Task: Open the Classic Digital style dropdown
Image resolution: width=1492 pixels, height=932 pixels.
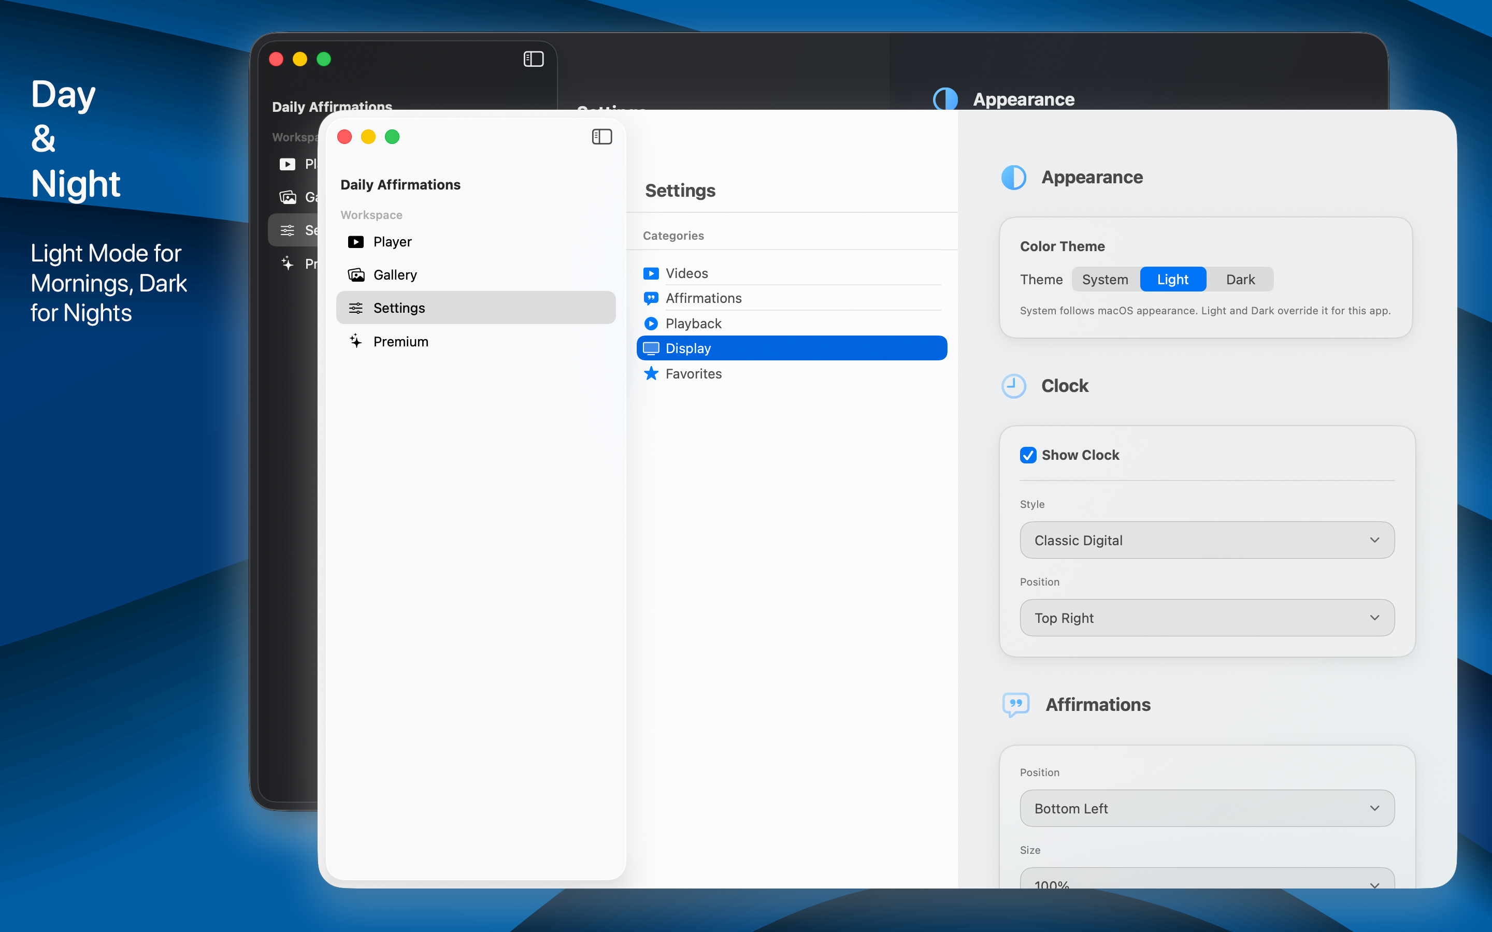Action: pyautogui.click(x=1207, y=540)
